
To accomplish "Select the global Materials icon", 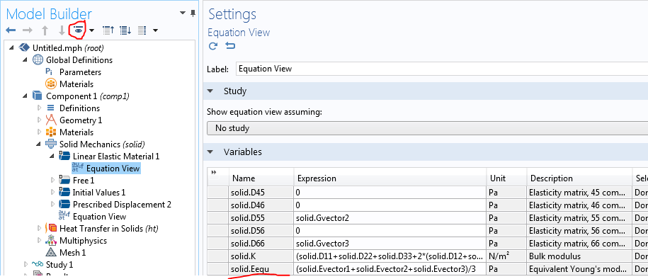I will pyautogui.click(x=50, y=84).
